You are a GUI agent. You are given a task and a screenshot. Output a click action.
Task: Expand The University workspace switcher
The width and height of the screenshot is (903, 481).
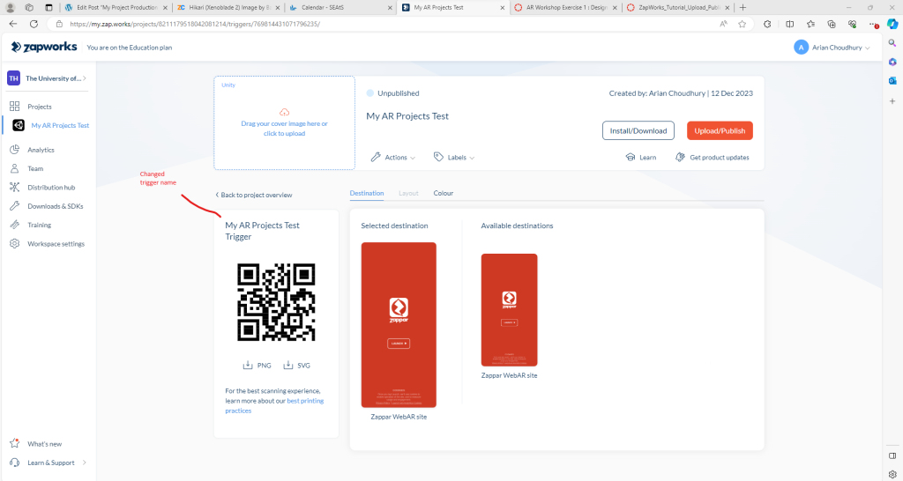click(49, 78)
